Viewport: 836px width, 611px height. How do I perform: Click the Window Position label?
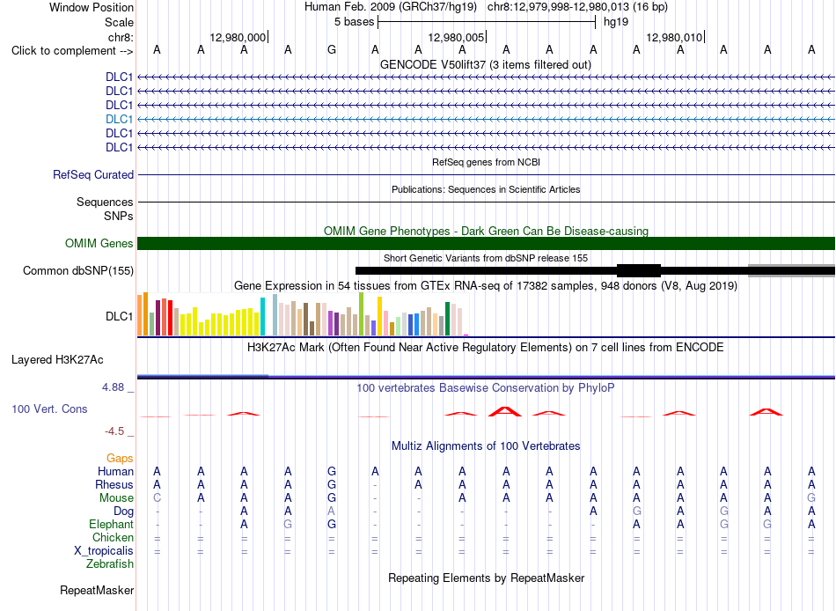(x=92, y=7)
